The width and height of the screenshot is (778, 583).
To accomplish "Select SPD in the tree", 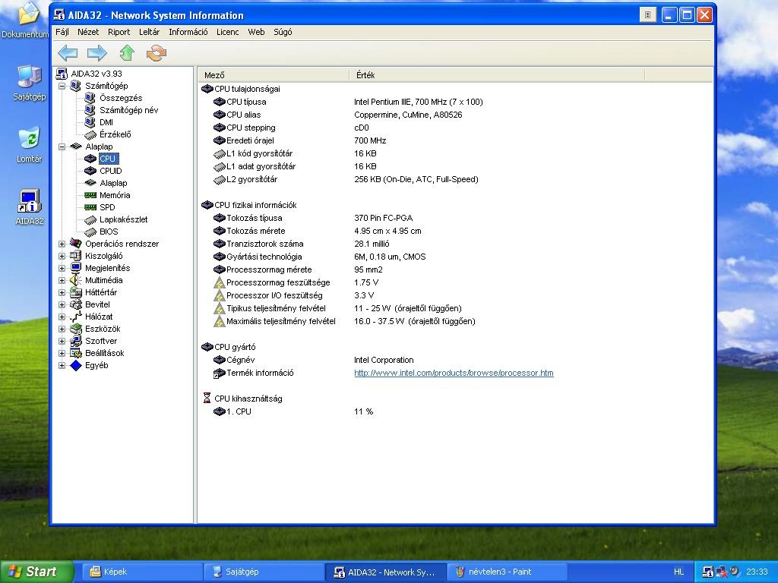I will click(x=107, y=207).
